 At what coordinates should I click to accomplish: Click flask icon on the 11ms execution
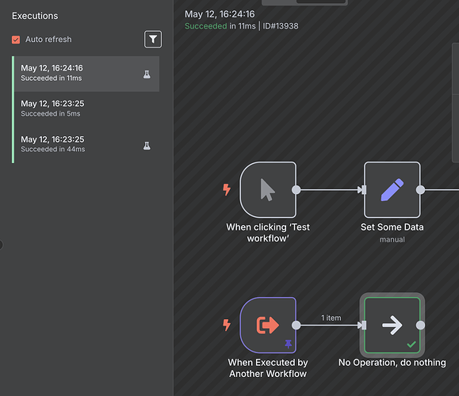pos(147,74)
